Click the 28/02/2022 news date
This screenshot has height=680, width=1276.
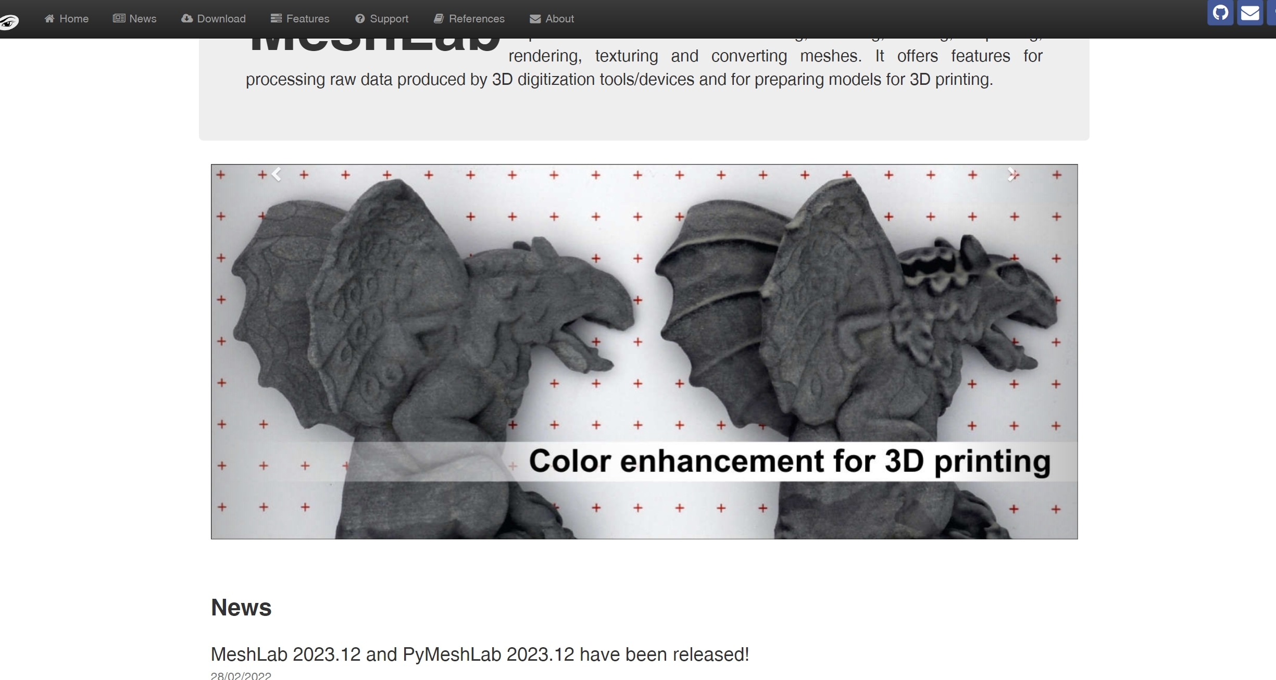pyautogui.click(x=241, y=676)
